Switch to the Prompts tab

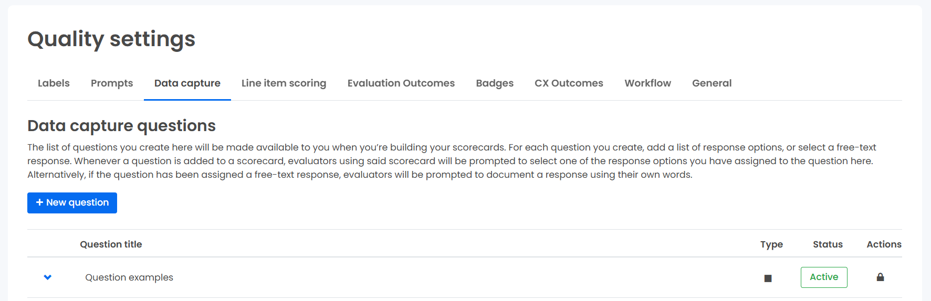coord(112,83)
